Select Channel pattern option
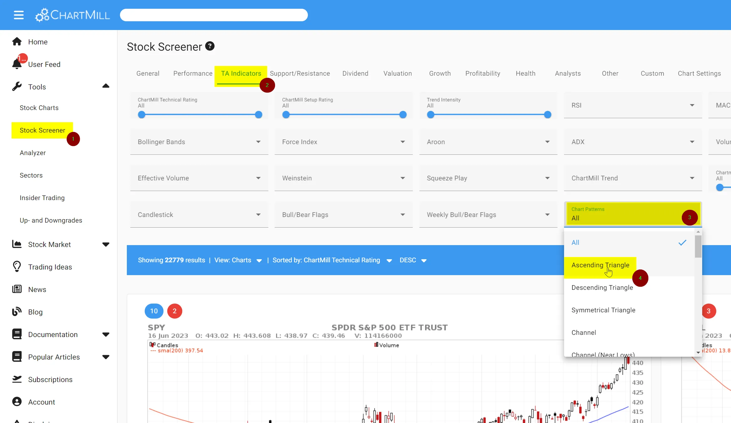The width and height of the screenshot is (731, 423). [x=629, y=333]
